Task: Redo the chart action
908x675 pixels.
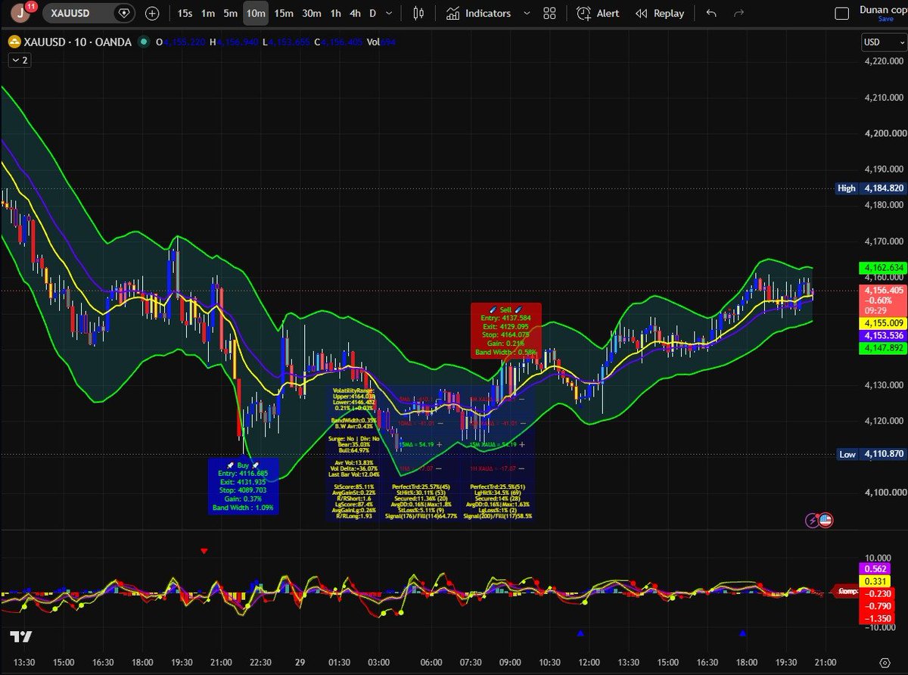Action: tap(739, 13)
